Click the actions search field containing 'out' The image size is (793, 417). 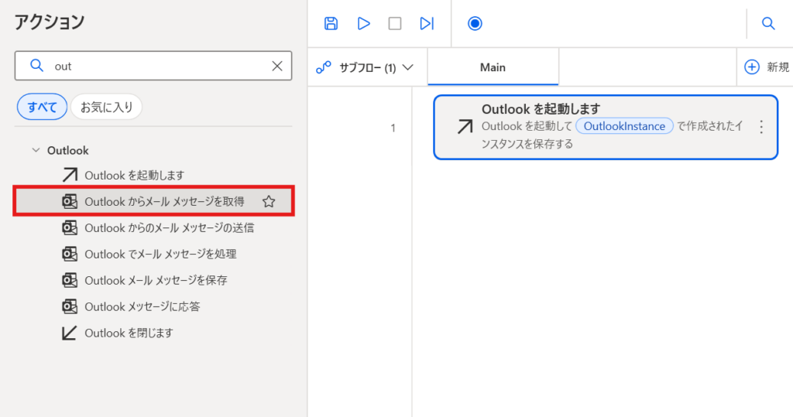pyautogui.click(x=153, y=66)
